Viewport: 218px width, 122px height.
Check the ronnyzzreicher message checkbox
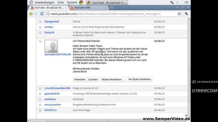(40, 105)
